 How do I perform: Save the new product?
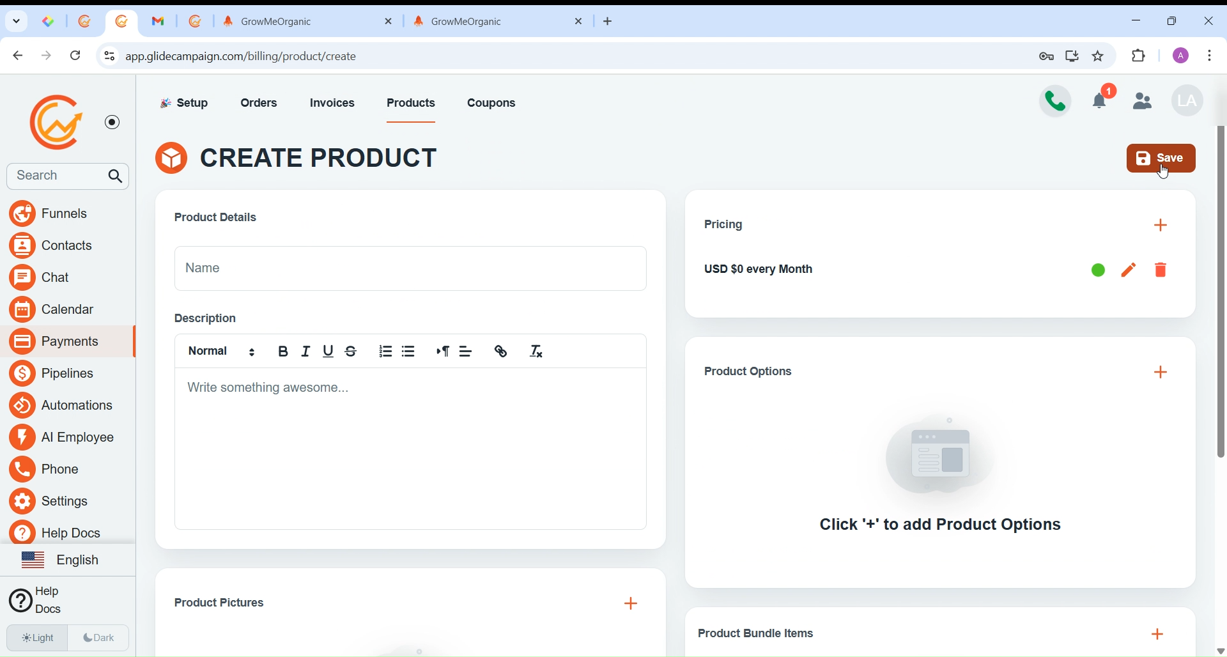1161,158
